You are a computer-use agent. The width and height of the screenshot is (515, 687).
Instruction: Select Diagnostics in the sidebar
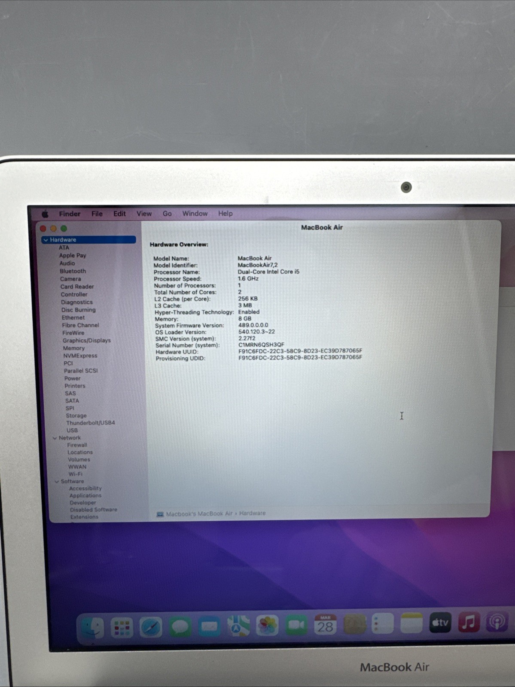[77, 302]
